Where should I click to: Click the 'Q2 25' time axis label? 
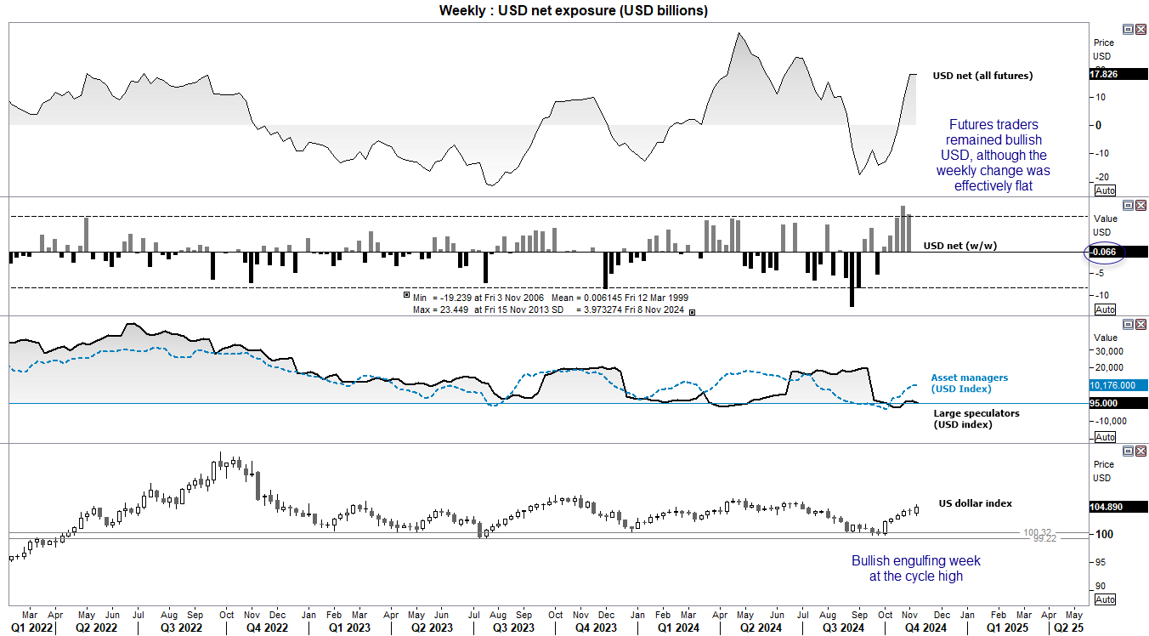click(1069, 628)
